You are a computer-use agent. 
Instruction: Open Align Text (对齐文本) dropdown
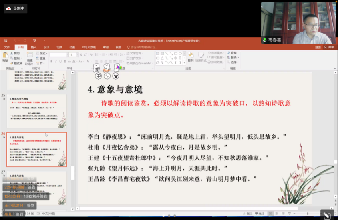134,58
